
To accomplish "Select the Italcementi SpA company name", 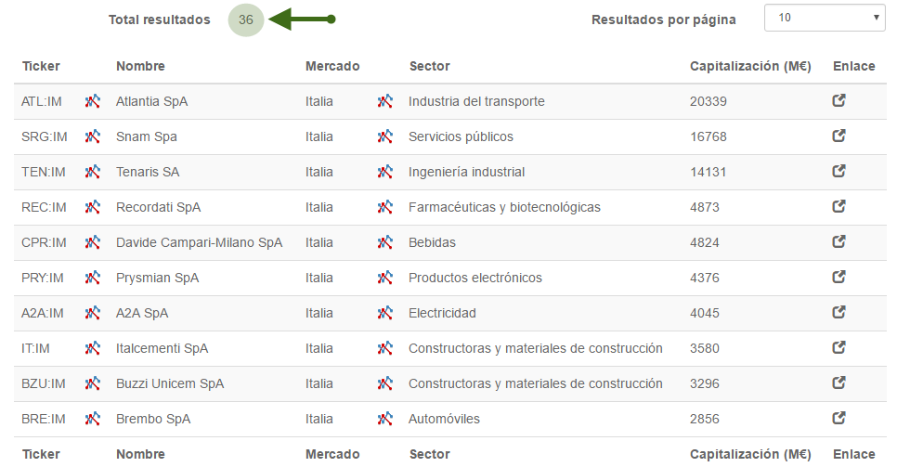I will pyautogui.click(x=162, y=348).
